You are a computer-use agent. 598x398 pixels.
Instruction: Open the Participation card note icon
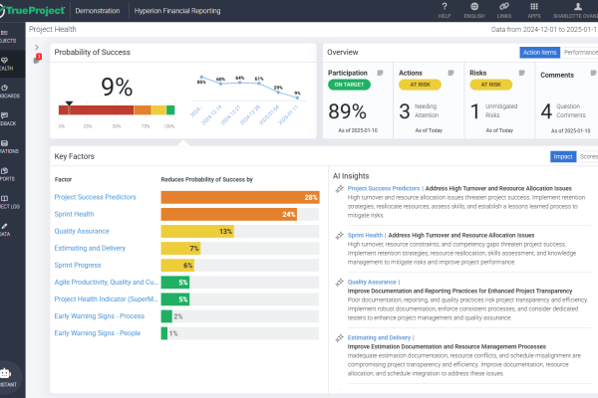(x=380, y=73)
